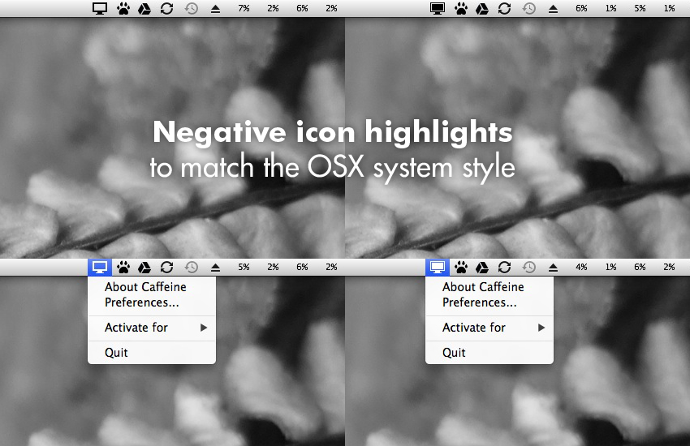
Task: Click paw icon in lower-left menu bar
Action: pyautogui.click(x=123, y=267)
